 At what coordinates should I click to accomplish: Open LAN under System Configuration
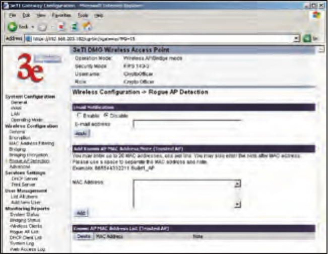(x=15, y=114)
